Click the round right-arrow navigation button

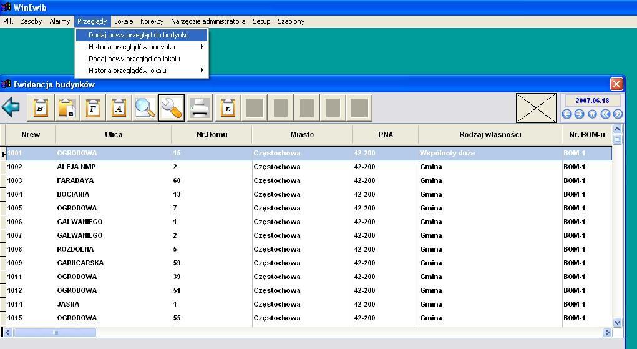[x=580, y=114]
